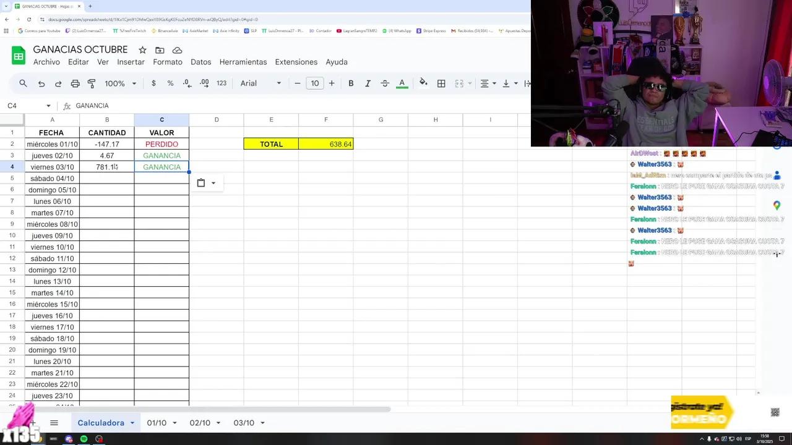Open the 03/10 sheet tab menu arrow
This screenshot has width=792, height=445.
[262, 423]
